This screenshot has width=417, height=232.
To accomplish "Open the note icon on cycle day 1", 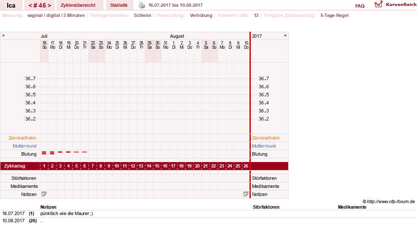I will click(44, 194).
